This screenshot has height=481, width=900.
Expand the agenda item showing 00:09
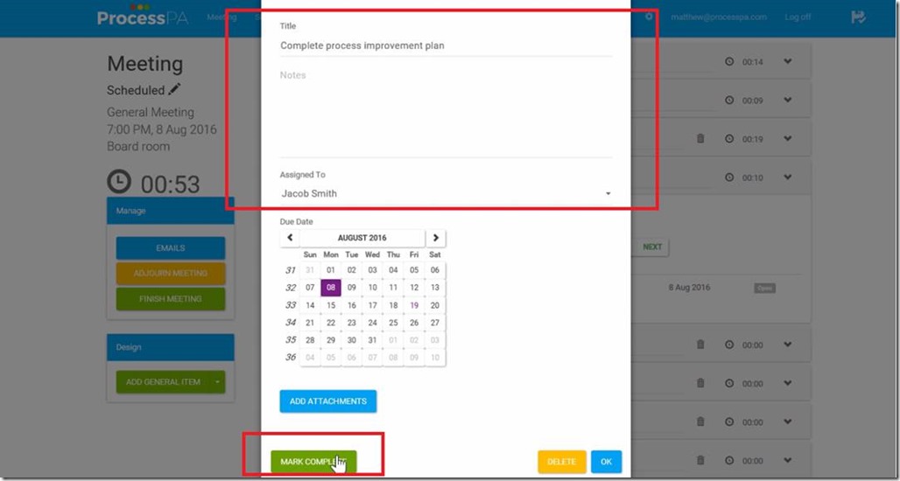tap(788, 100)
